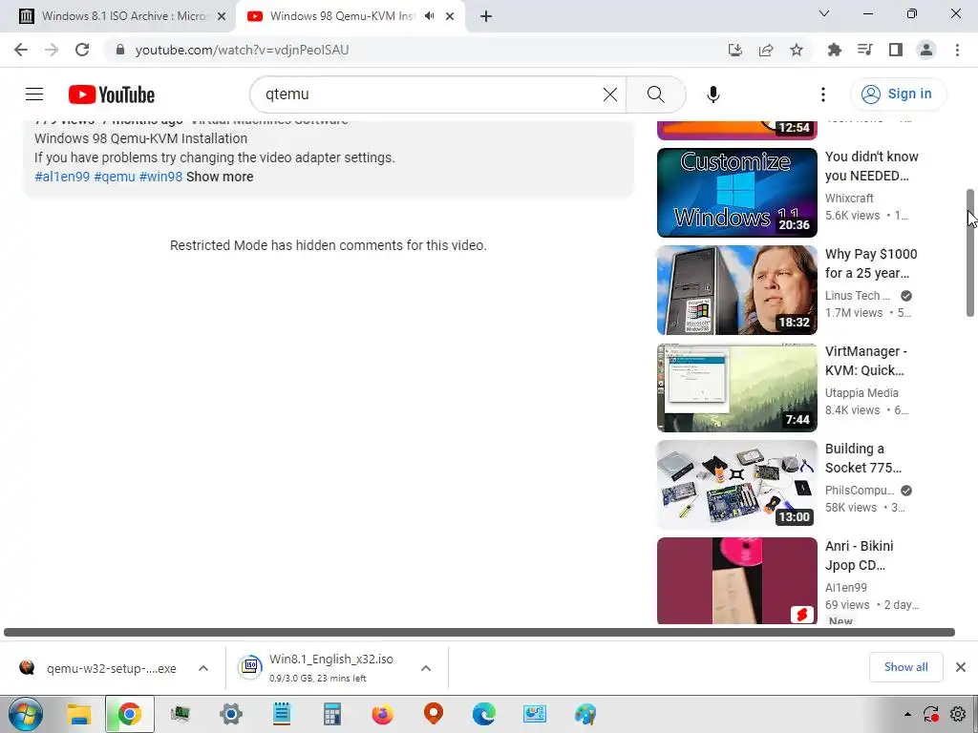Image resolution: width=978 pixels, height=733 pixels.
Task: Open the Notepad taskbar icon
Action: [282, 714]
